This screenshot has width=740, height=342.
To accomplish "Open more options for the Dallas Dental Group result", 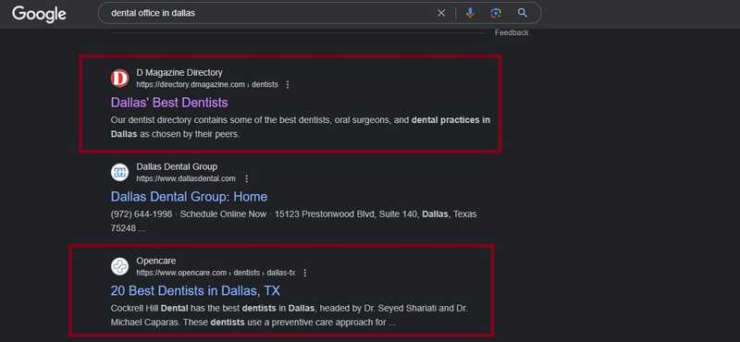I will [x=246, y=178].
